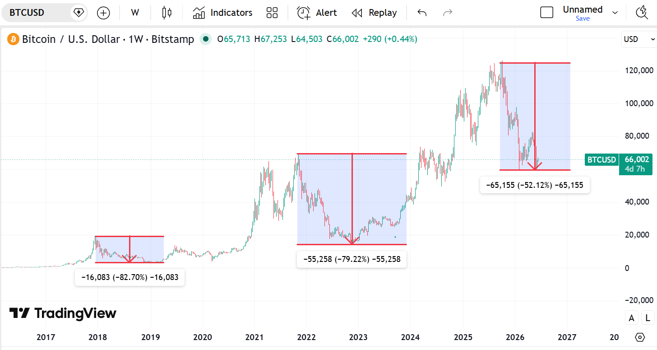
Task: Toggle auto scale A button
Action: [x=632, y=318]
